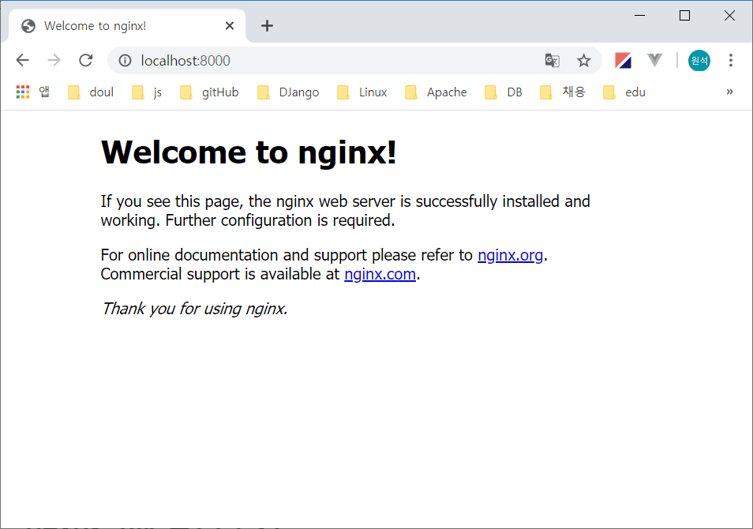Minimize the browser window
Viewport: 753px width, 529px height.
639,15
